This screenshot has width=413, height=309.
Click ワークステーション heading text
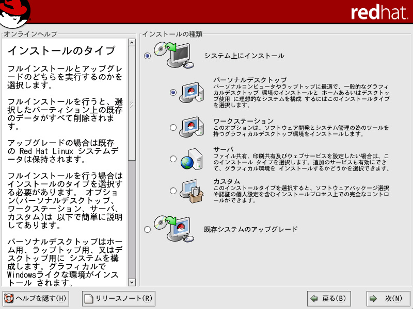click(244, 121)
